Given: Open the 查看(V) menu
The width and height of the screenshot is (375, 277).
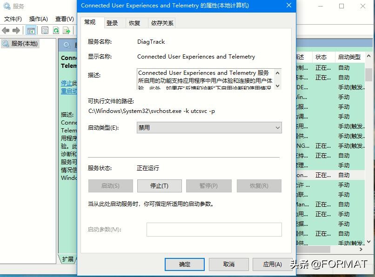Looking at the screenshot, I should pos(64,19).
